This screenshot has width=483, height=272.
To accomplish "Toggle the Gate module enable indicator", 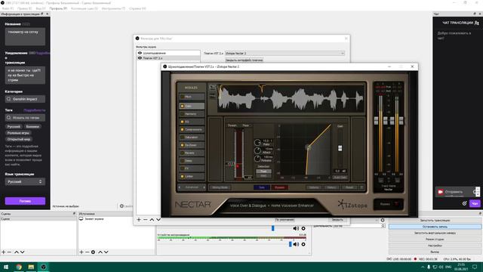I will pos(183,106).
